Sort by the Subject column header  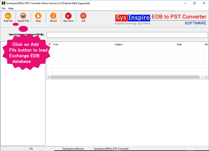pyautogui.click(x=145, y=44)
